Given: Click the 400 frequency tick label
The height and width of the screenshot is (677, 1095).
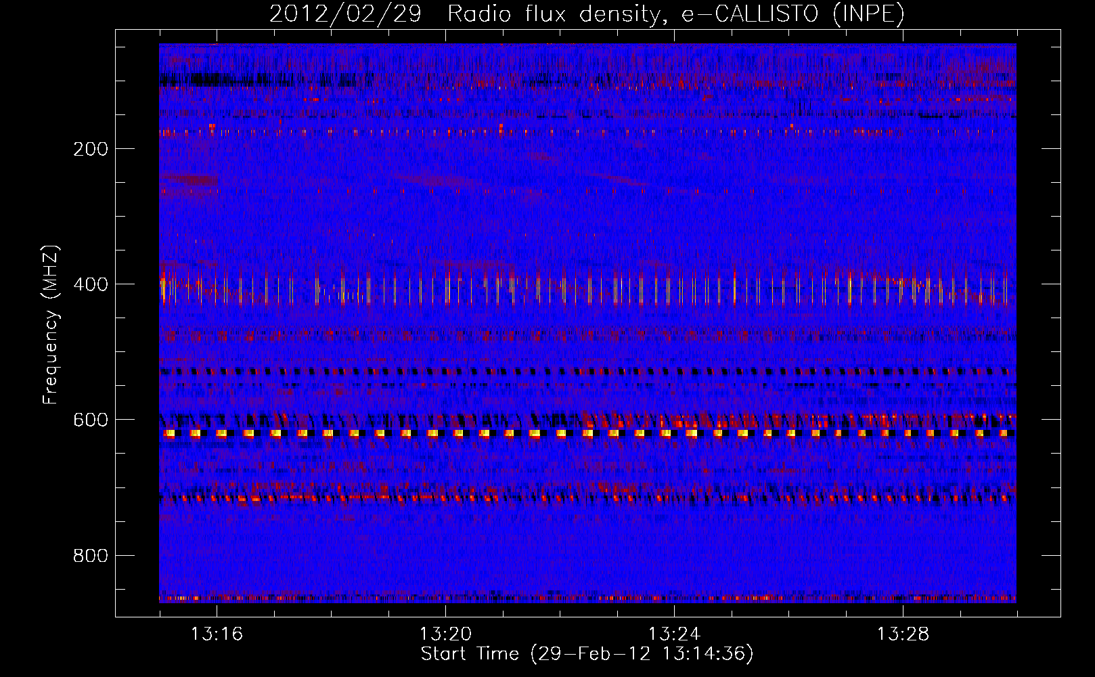Looking at the screenshot, I should (x=91, y=284).
